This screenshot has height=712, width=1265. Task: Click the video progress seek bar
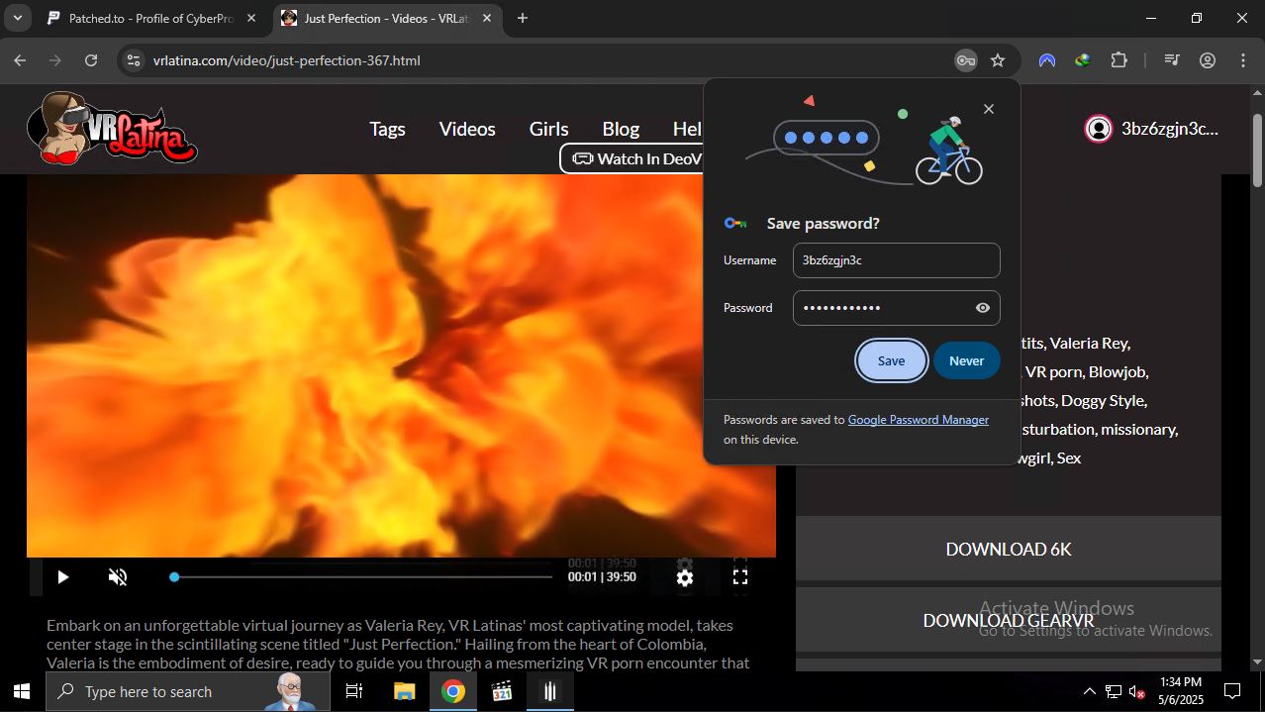(362, 576)
